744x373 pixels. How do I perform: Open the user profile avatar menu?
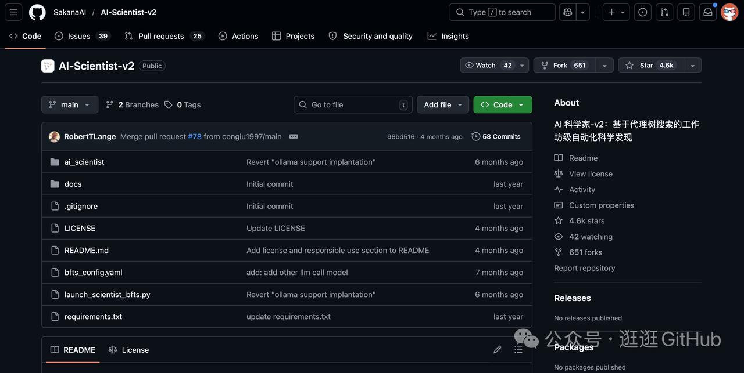(x=729, y=12)
